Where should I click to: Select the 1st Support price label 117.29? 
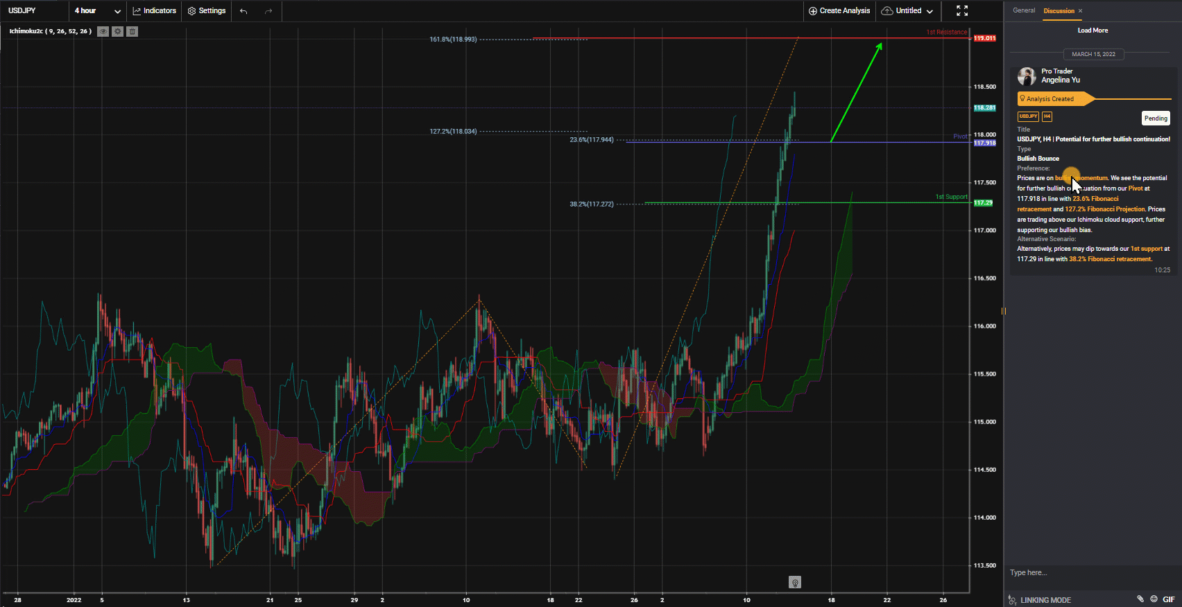pos(983,203)
